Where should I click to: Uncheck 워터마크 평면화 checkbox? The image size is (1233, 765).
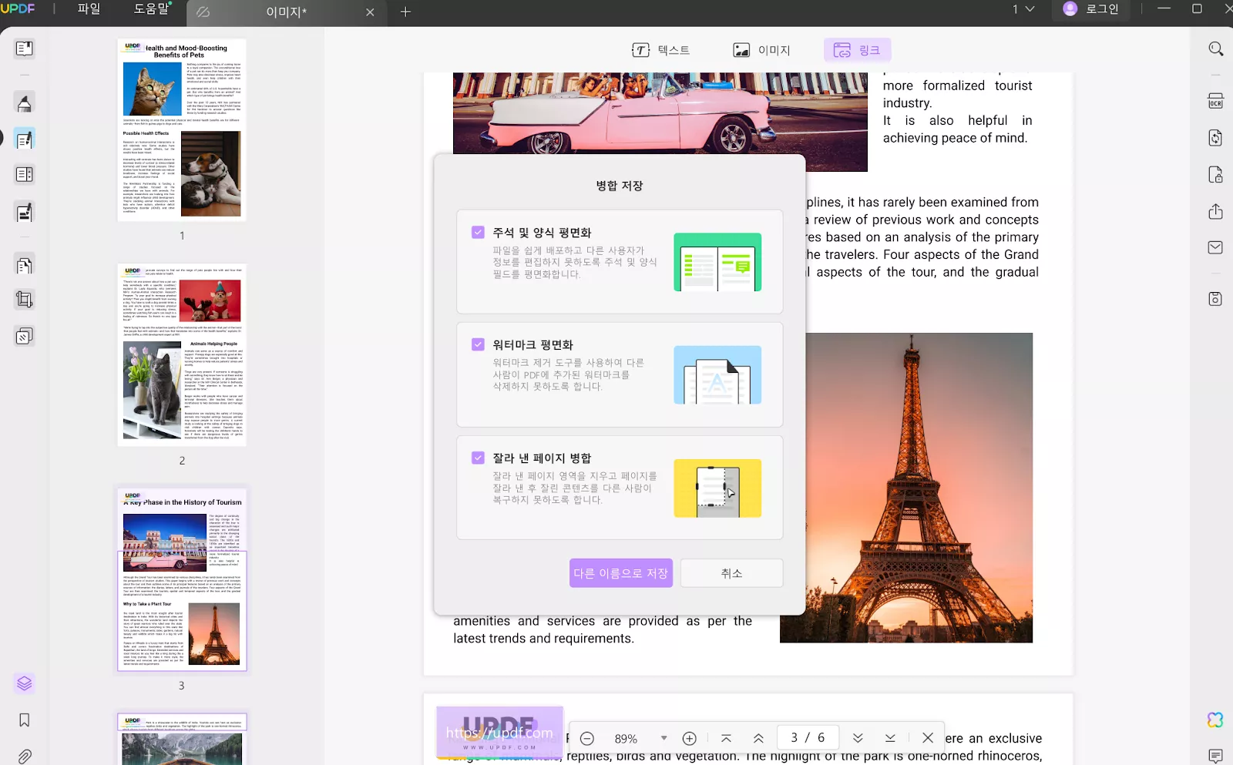[x=478, y=344]
